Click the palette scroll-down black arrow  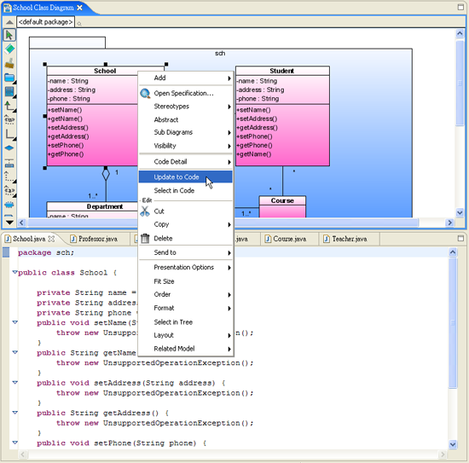point(9,223)
